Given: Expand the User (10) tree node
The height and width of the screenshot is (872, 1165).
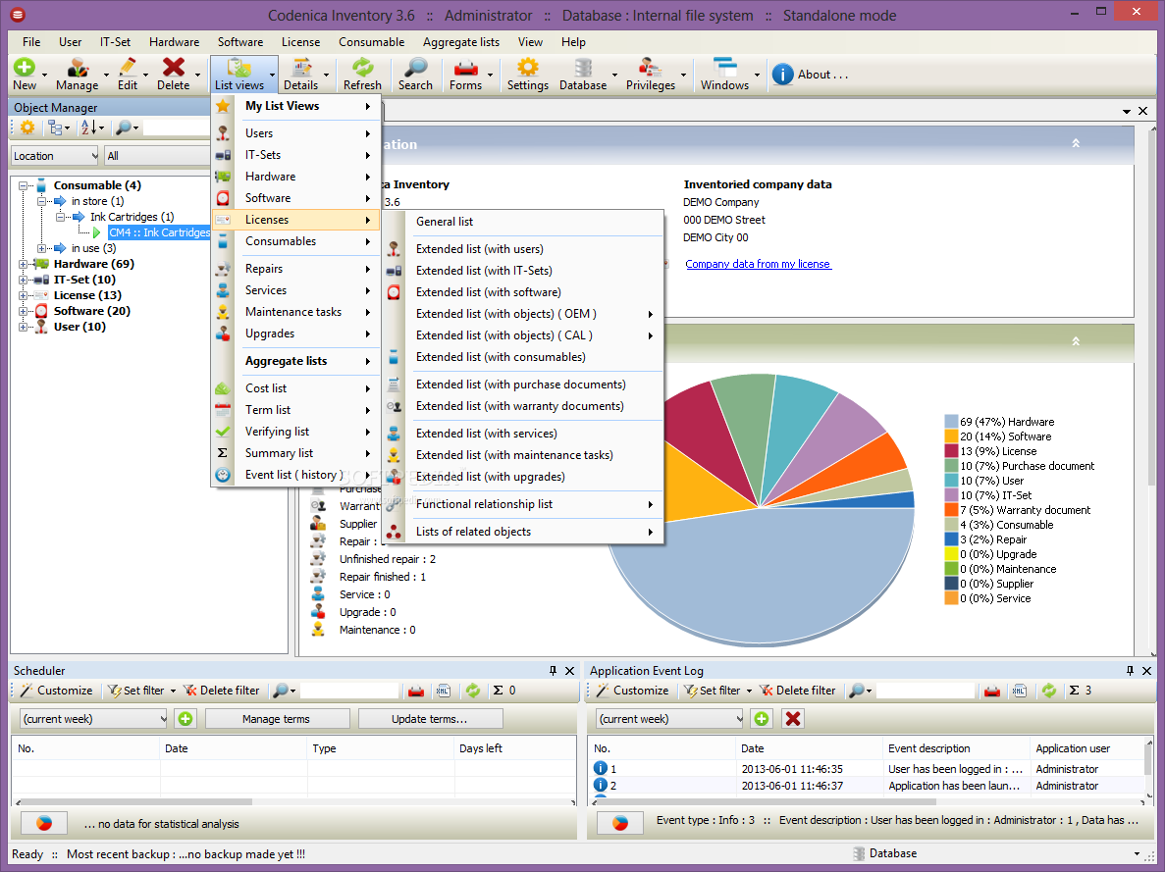Looking at the screenshot, I should [23, 326].
